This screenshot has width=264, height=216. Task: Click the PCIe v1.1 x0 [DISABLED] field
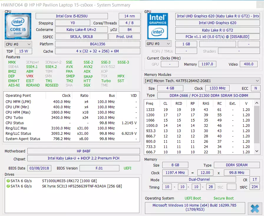(217, 37)
